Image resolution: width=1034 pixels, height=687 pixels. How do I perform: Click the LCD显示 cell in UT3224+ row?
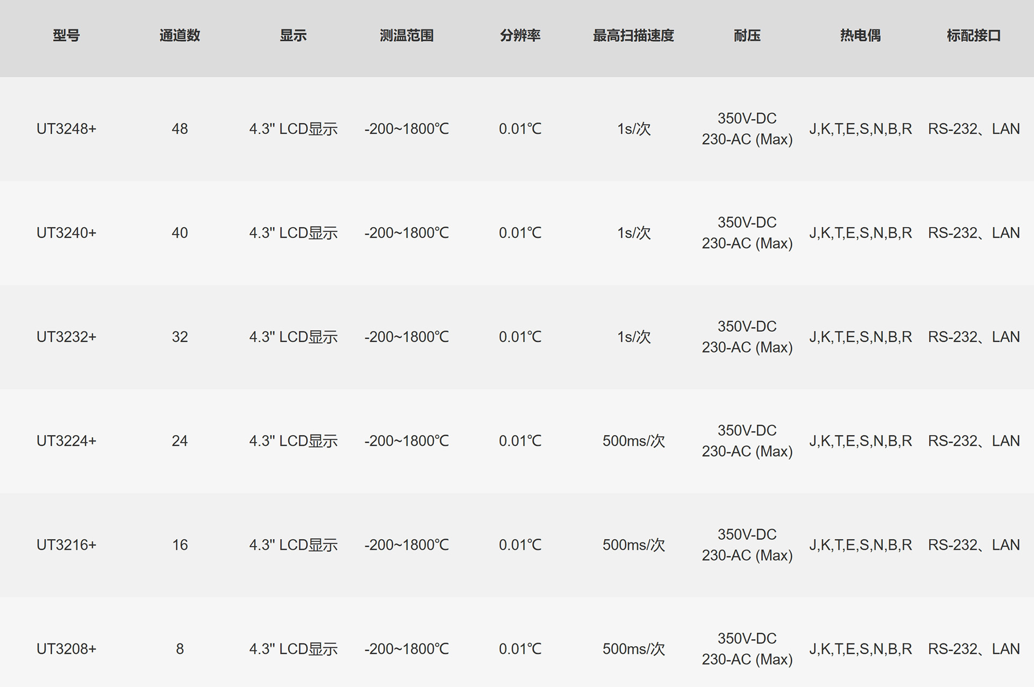pyautogui.click(x=293, y=441)
